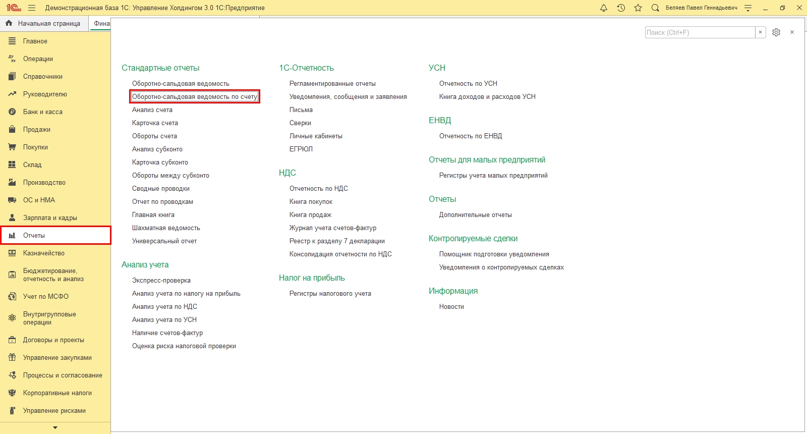Open the ОС и НМА truck icon
This screenshot has width=807, height=434.
click(x=12, y=200)
